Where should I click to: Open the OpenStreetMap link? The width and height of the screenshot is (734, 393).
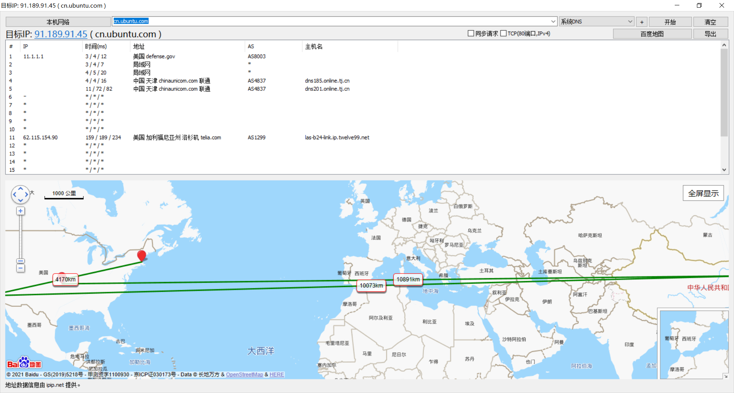click(244, 375)
